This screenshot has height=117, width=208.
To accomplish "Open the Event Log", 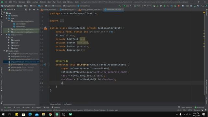I will point(199,107).
